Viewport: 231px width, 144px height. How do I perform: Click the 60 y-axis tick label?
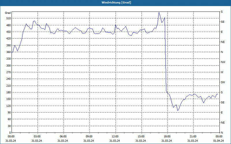click(x=9, y=119)
